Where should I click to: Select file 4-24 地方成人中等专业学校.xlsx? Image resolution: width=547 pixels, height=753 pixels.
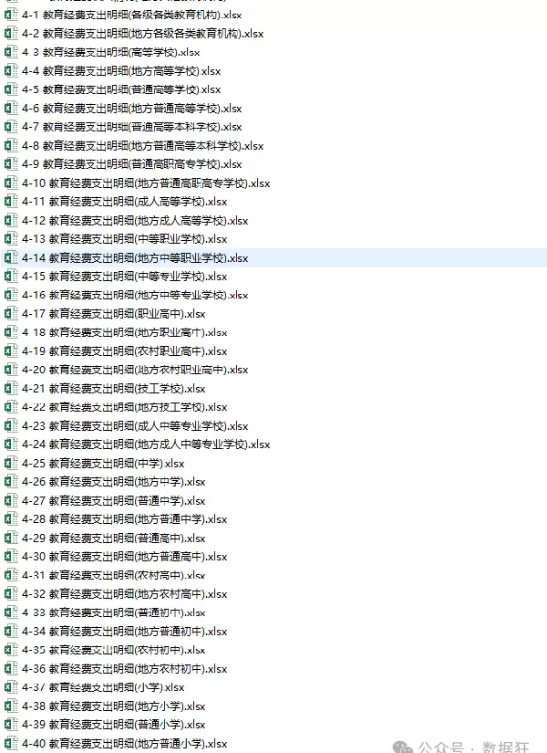click(146, 444)
